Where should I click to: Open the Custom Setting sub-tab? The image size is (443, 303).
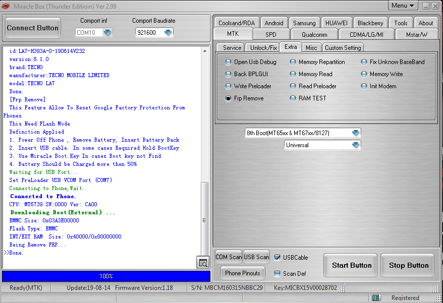(343, 48)
